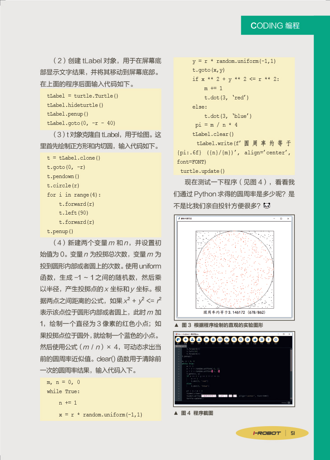Click the Debug bug icon in Mu toolbar
The image size is (330, 460).
(213, 340)
